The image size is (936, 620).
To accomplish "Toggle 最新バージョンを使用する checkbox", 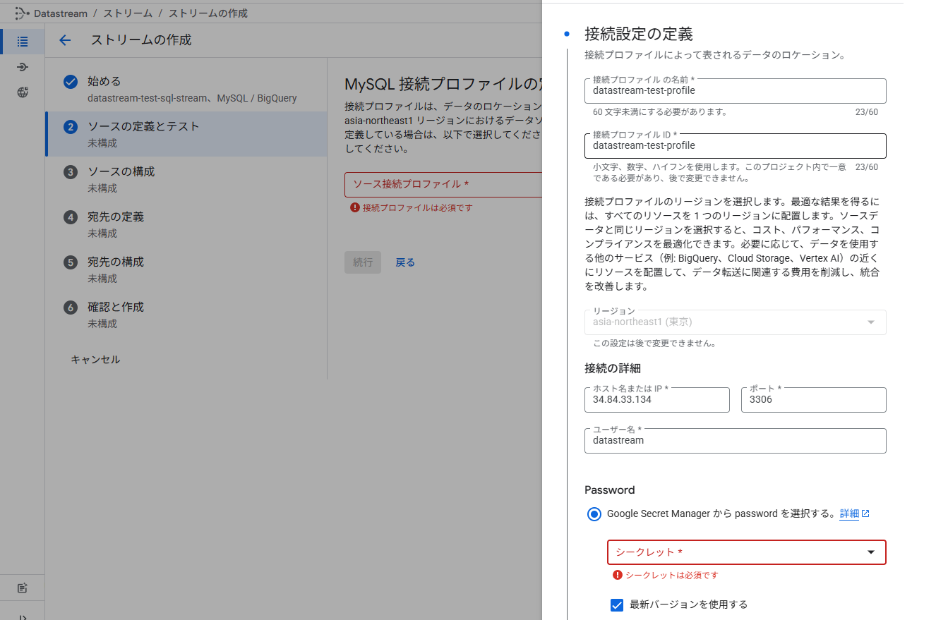I will 617,604.
